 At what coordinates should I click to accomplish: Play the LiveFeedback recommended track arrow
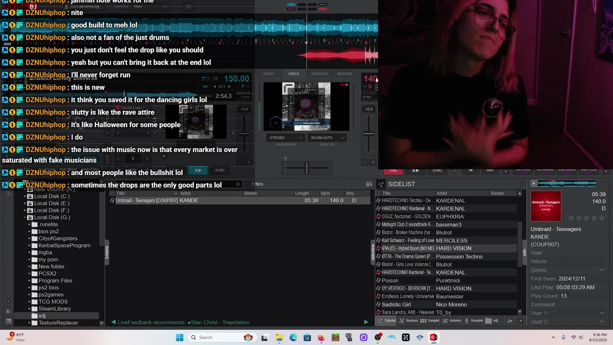tap(366, 322)
